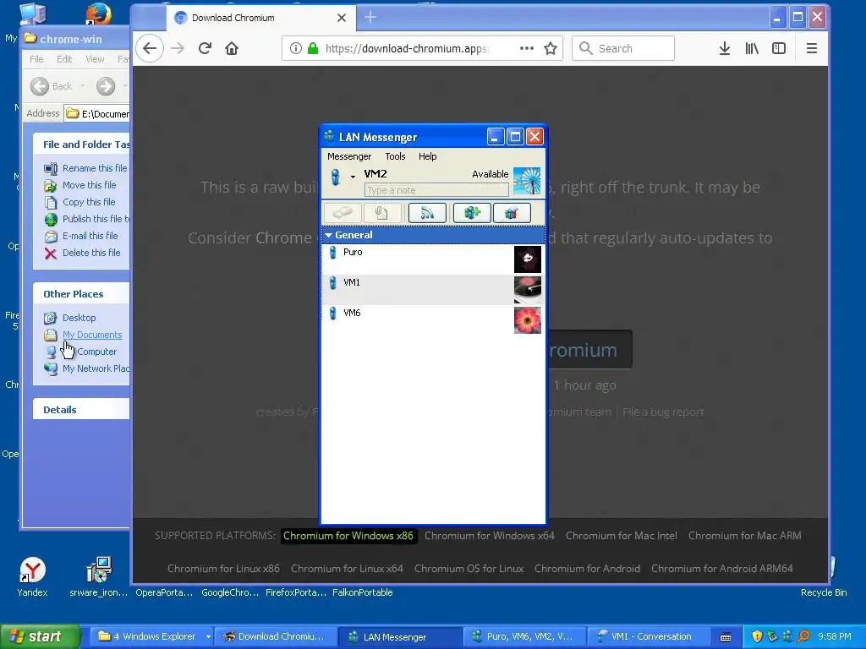
Task: Reload the Download Chromium page
Action: [x=205, y=48]
